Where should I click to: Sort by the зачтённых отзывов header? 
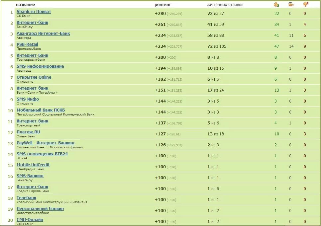(225, 5)
